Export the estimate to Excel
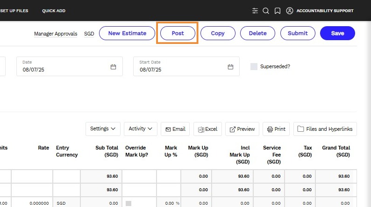Image resolution: width=371 pixels, height=207 pixels. pyautogui.click(x=207, y=129)
